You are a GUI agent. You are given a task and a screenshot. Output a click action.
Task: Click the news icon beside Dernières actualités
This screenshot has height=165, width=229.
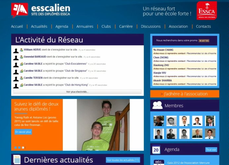click(17, 160)
